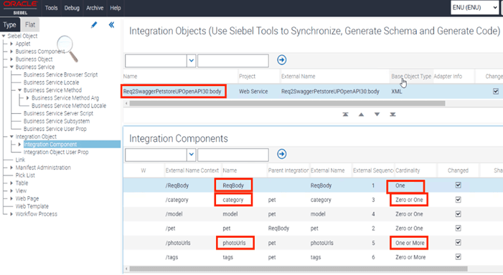Switch to the Flat tab

(x=30, y=24)
